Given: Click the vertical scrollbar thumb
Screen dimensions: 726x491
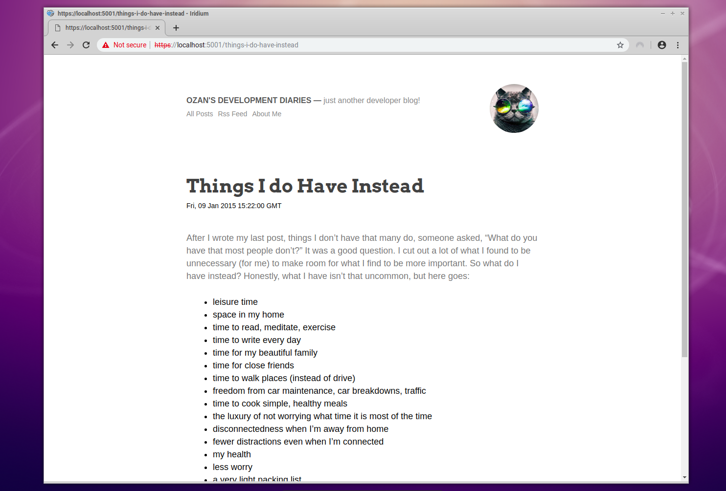Looking at the screenshot, I should (x=684, y=209).
